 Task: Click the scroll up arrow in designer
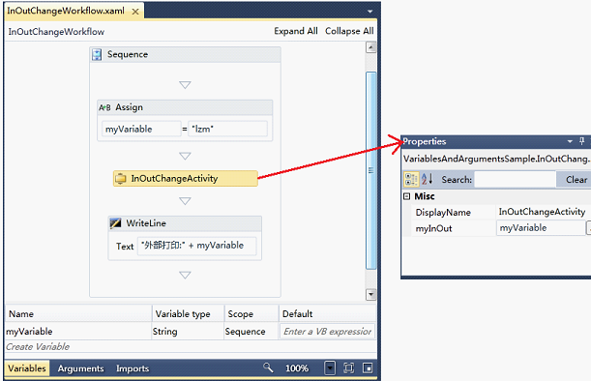coord(370,47)
